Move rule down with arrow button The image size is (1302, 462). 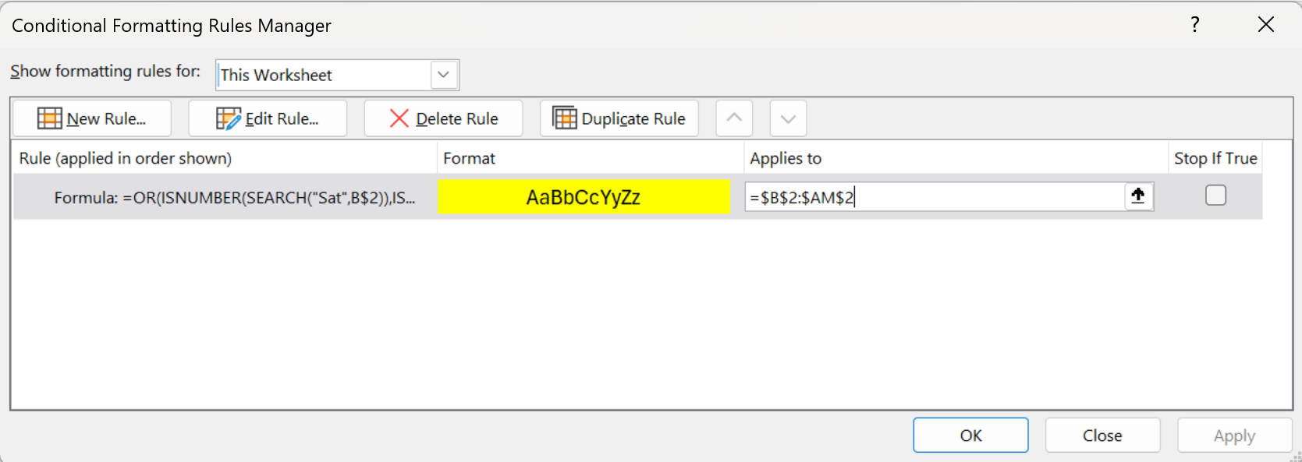point(788,118)
